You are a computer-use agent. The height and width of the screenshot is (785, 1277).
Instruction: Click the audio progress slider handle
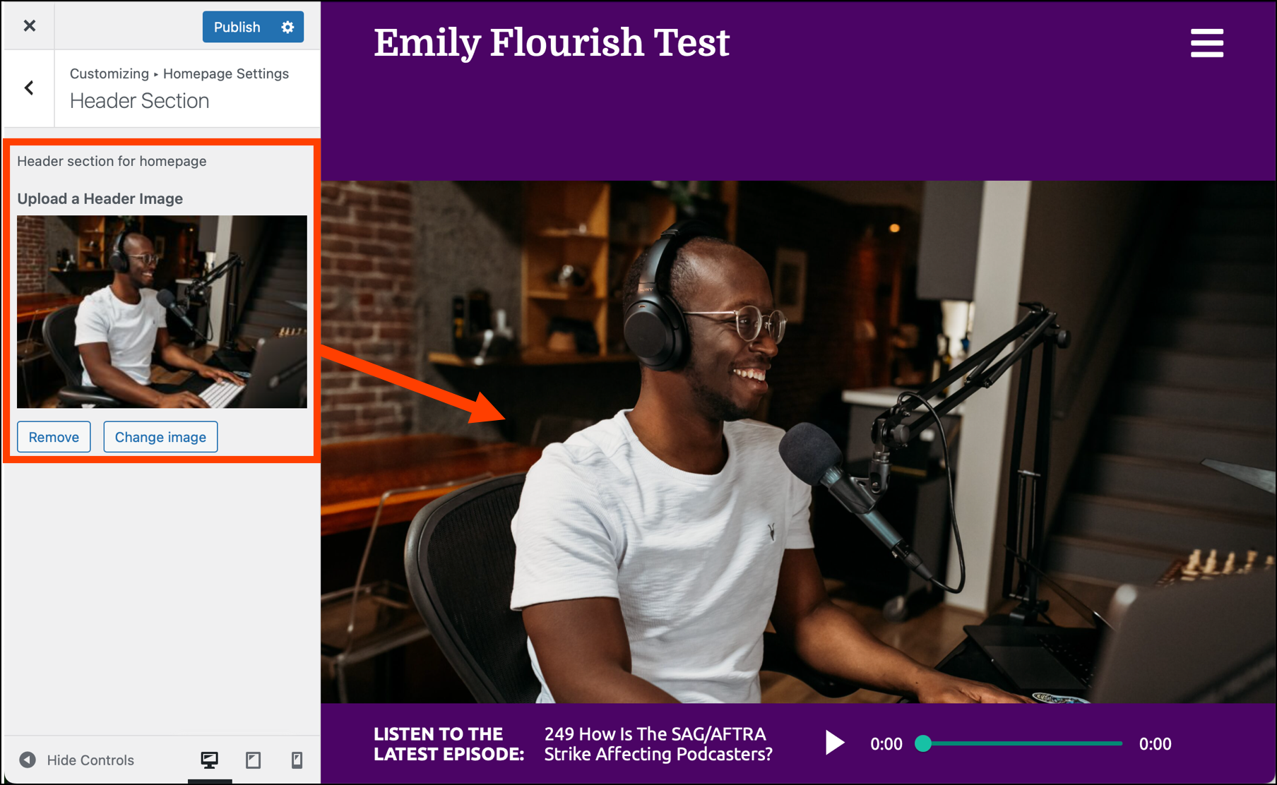[923, 743]
